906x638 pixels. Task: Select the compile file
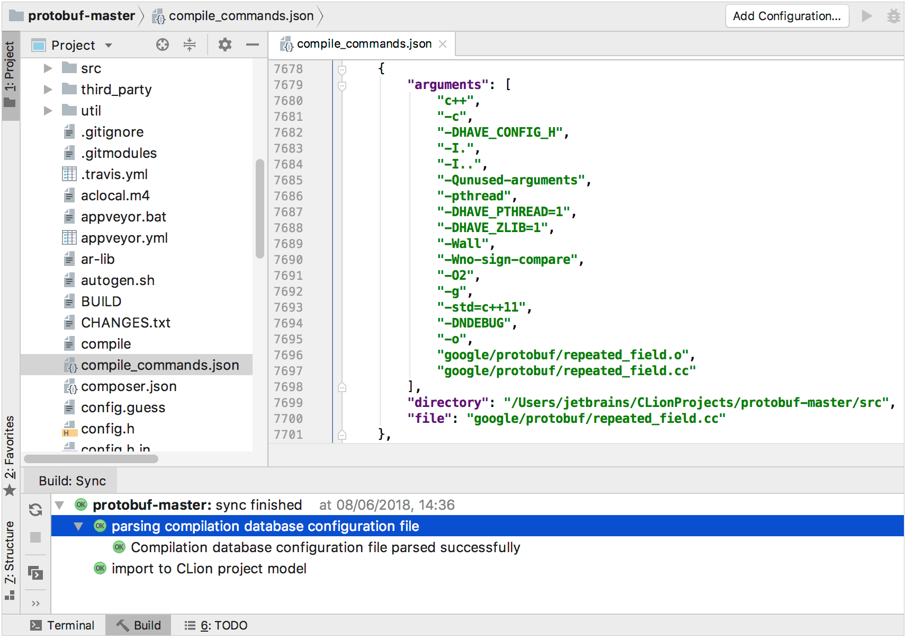(106, 344)
